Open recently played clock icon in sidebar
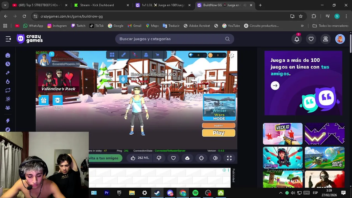The height and width of the screenshot is (198, 352). pos(8,64)
